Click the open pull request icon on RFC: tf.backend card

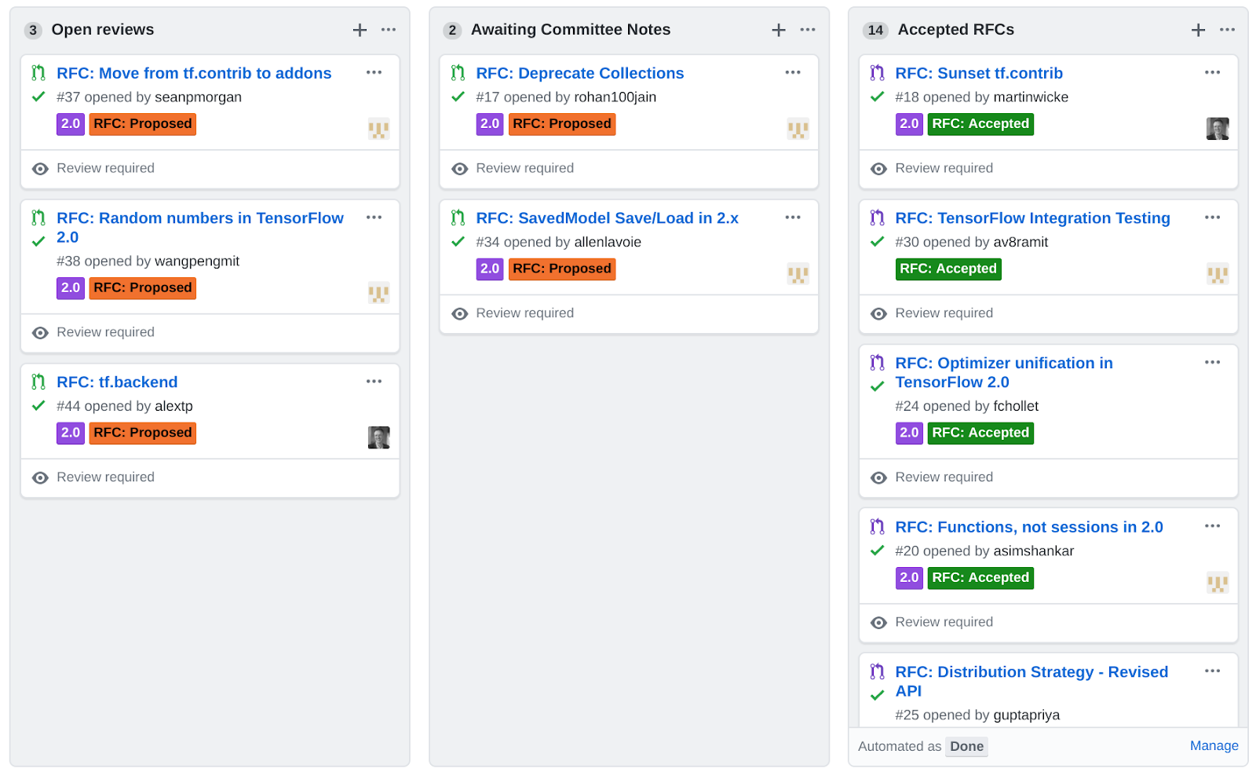pos(38,382)
